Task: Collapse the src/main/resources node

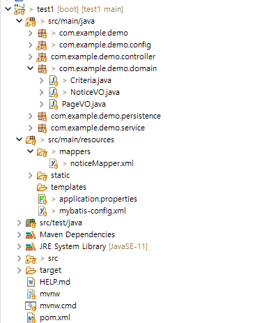Action: 19,140
